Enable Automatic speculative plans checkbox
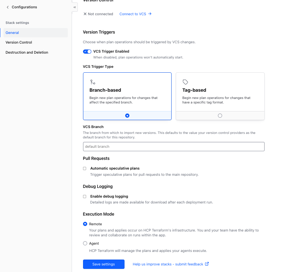 (85, 169)
